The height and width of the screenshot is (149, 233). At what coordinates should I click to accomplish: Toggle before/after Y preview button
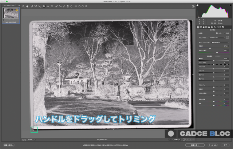184,140
